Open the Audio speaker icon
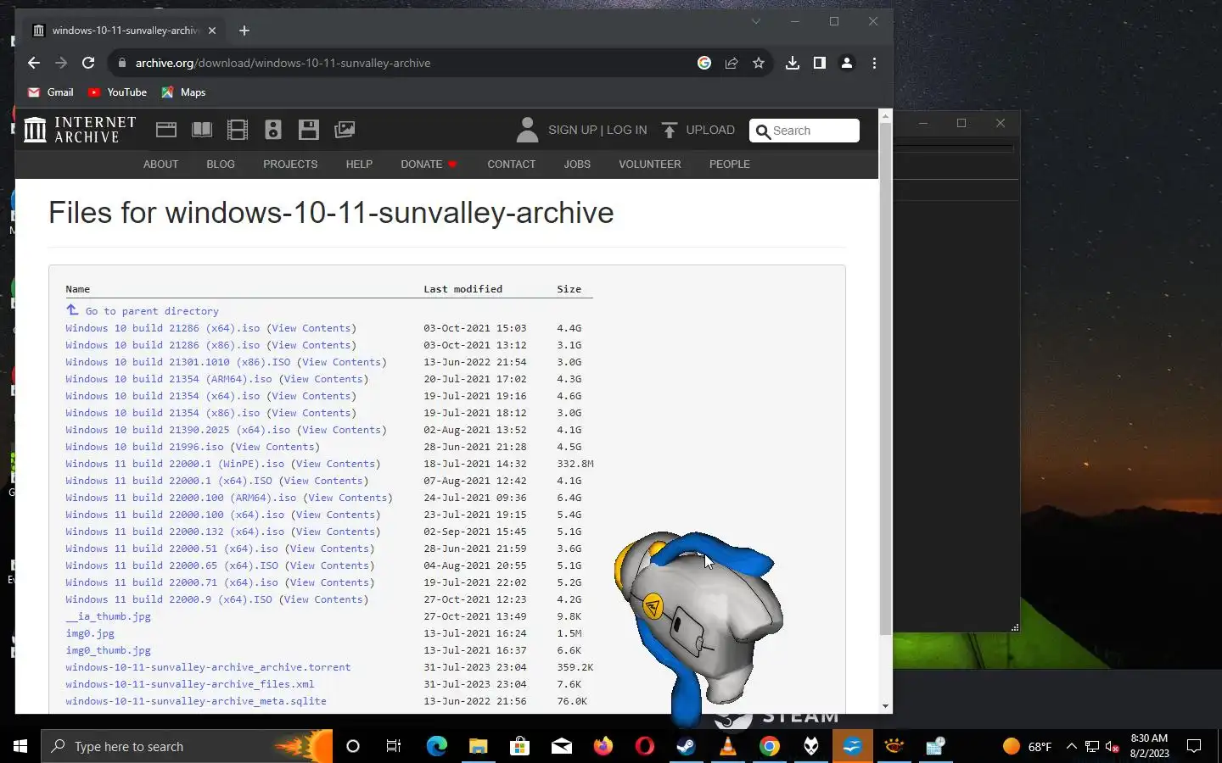This screenshot has height=763, width=1222. tap(272, 130)
